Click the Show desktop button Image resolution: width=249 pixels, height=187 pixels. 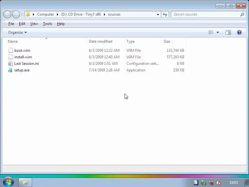(247, 182)
